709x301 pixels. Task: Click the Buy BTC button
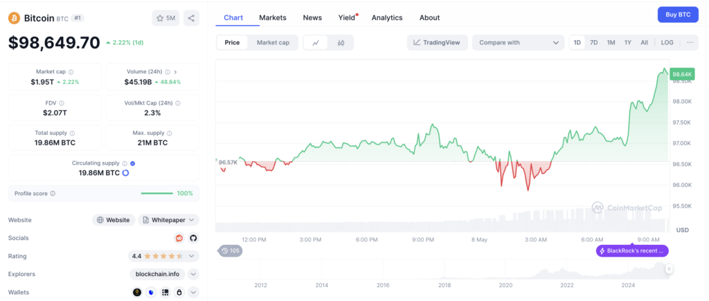[678, 15]
